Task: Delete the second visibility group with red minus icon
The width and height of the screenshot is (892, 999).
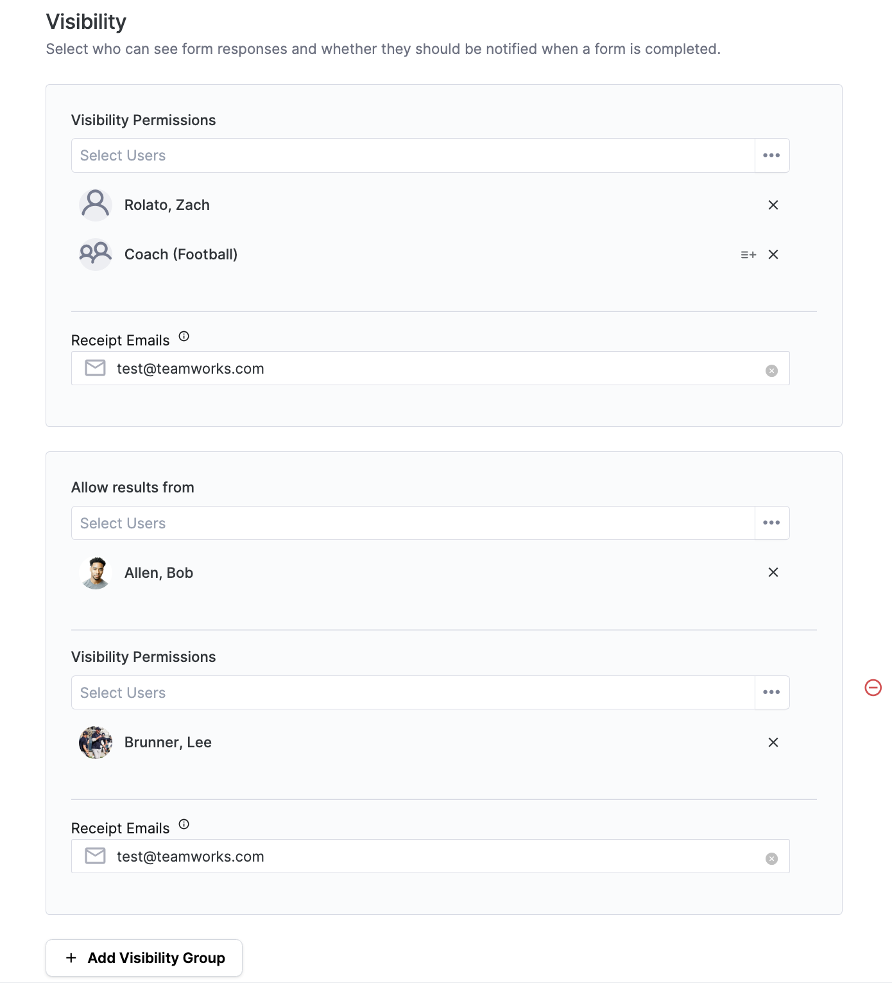Action: [873, 688]
